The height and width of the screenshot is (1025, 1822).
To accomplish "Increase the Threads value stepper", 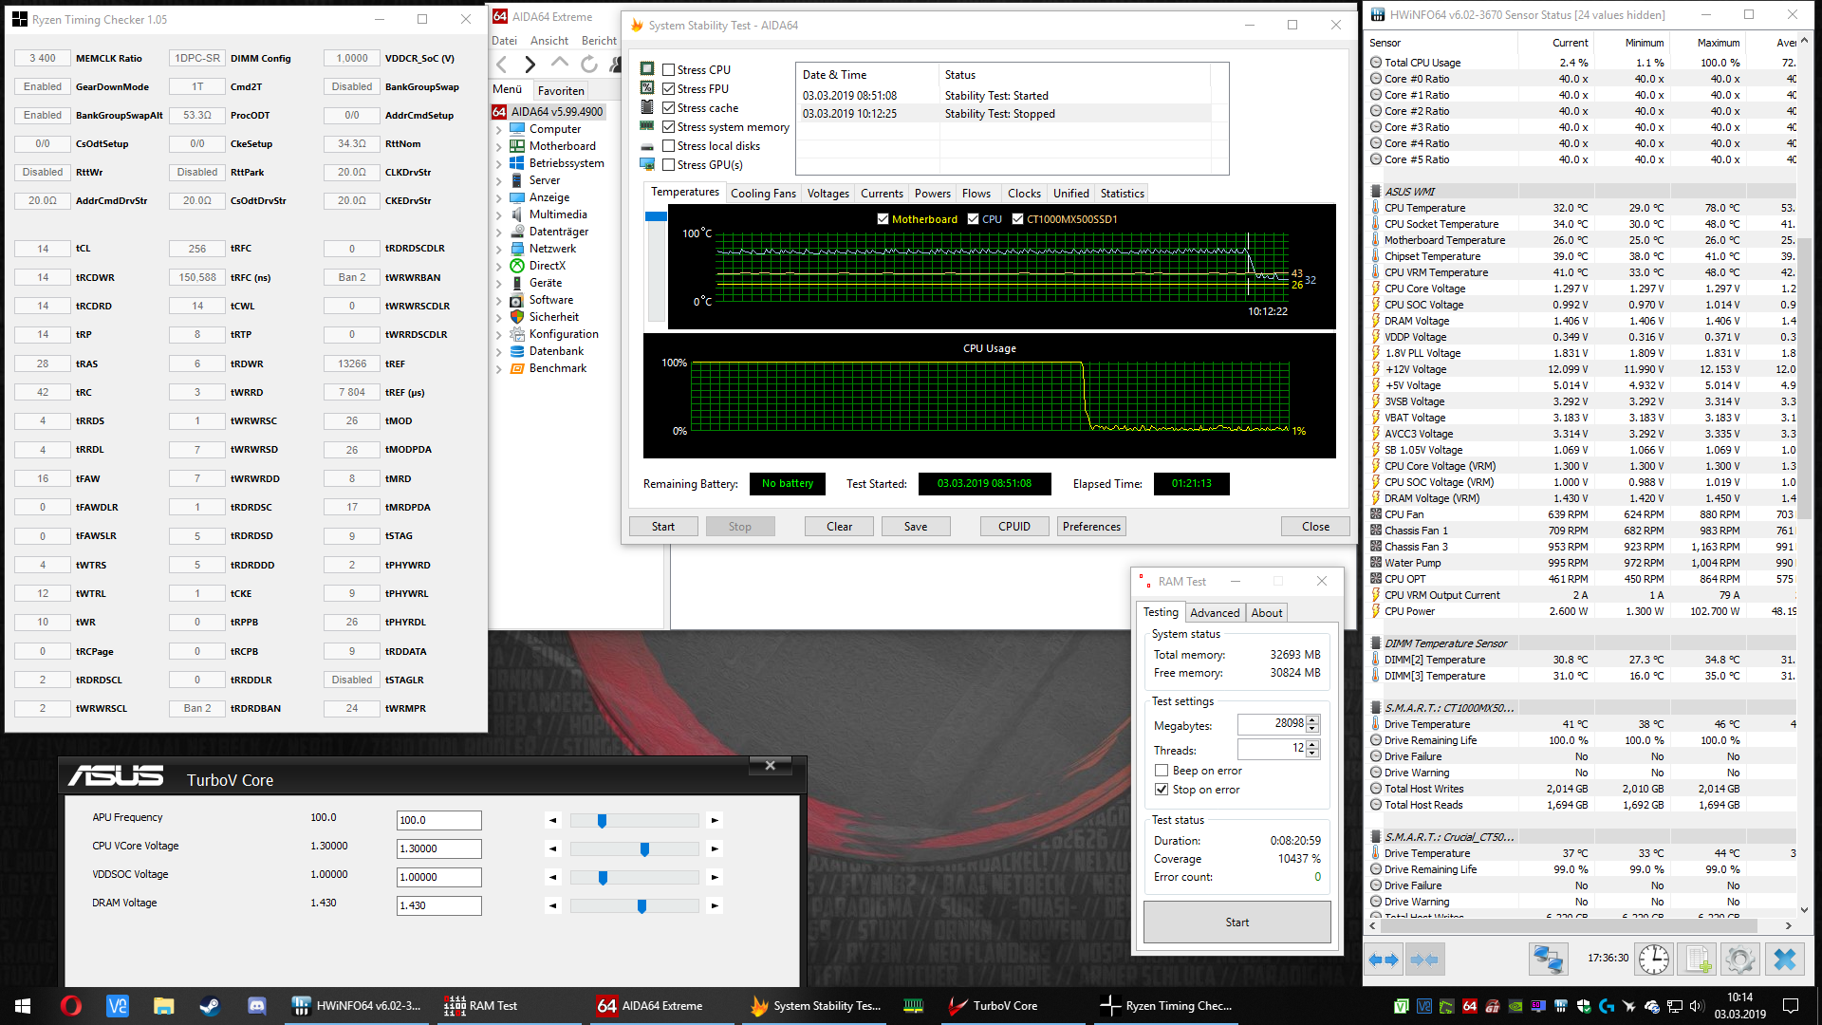I will pyautogui.click(x=1312, y=744).
